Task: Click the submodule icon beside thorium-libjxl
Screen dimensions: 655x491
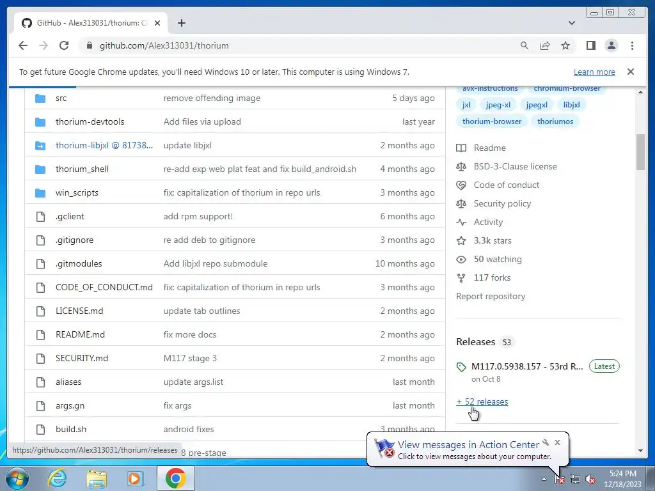Action: [40, 145]
